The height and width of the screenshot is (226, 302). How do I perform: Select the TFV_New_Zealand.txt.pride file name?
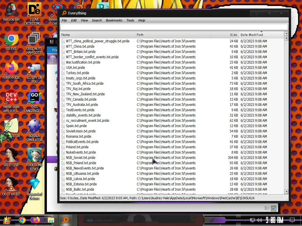pyautogui.click(x=85, y=94)
